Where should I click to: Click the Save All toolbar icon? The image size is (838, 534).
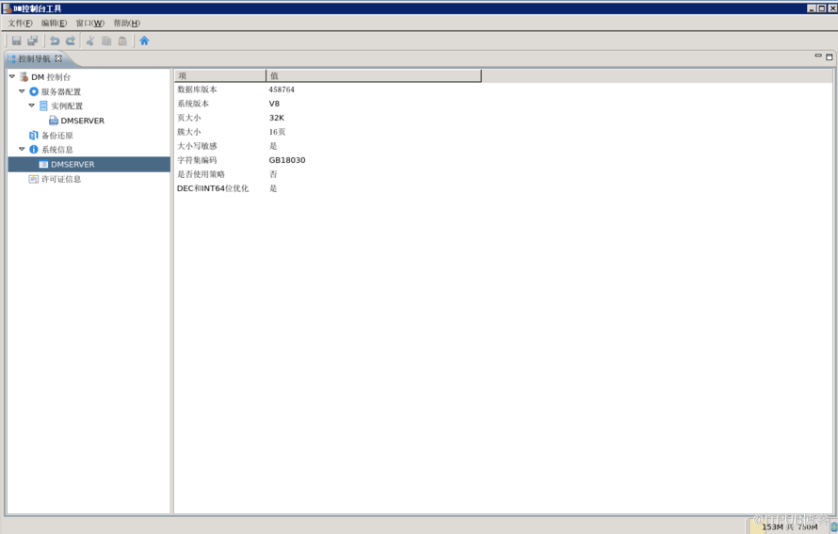click(33, 40)
